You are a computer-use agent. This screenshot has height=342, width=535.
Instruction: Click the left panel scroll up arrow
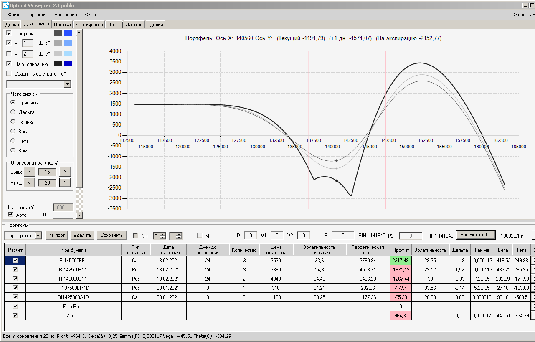[x=79, y=32]
